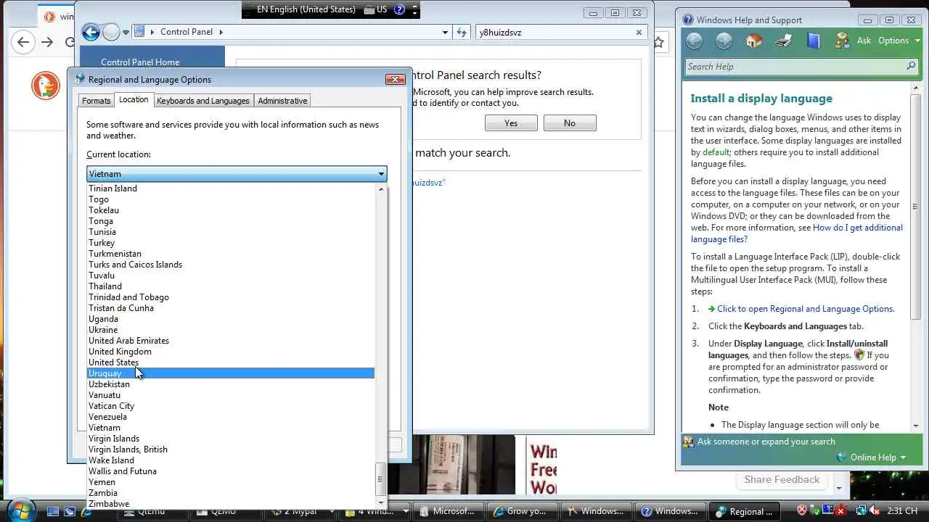Screen dimensions: 929x522
Task: Click the DuckDuckGo logo in browser
Action: point(45,86)
